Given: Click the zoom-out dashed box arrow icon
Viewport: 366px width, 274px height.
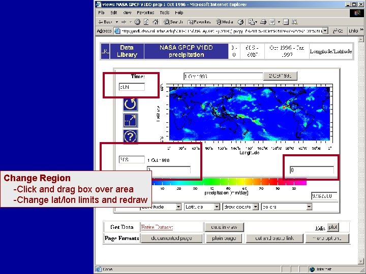Looking at the screenshot, I should [130, 120].
